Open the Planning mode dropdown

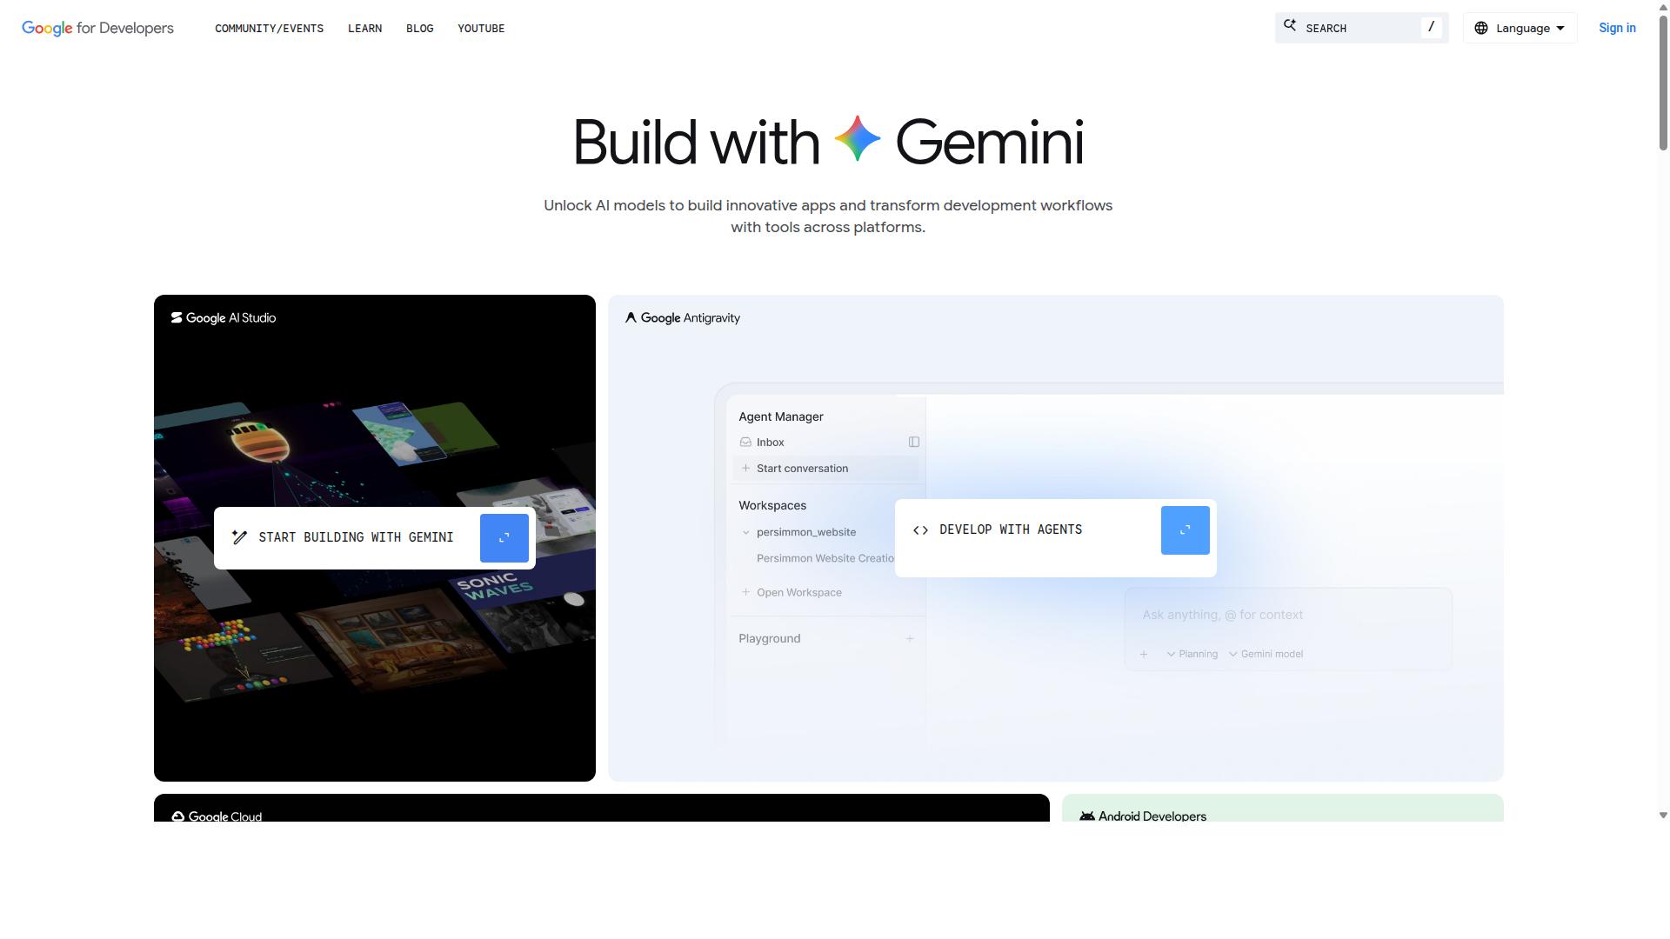(x=1192, y=655)
